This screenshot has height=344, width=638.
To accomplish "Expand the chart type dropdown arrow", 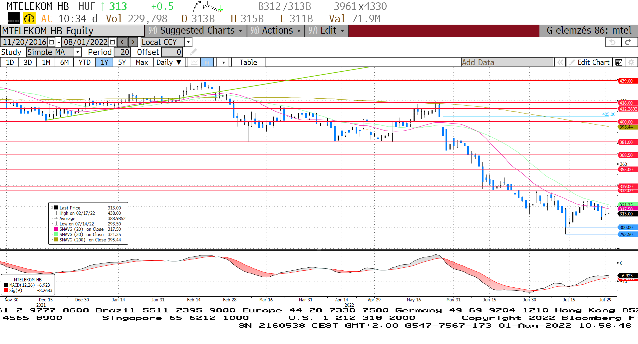I will (x=223, y=62).
